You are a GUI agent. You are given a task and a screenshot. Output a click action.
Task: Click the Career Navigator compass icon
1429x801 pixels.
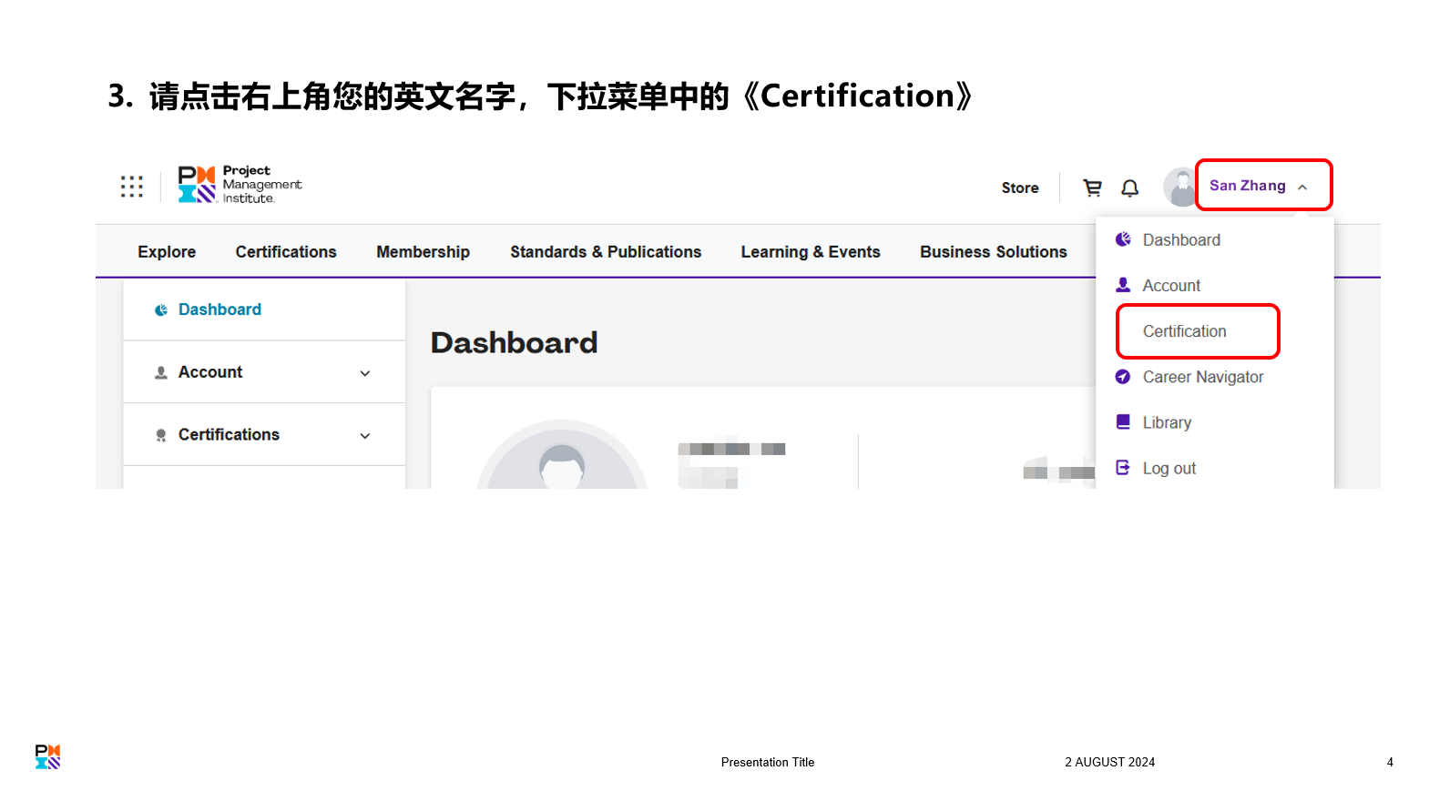tap(1123, 377)
